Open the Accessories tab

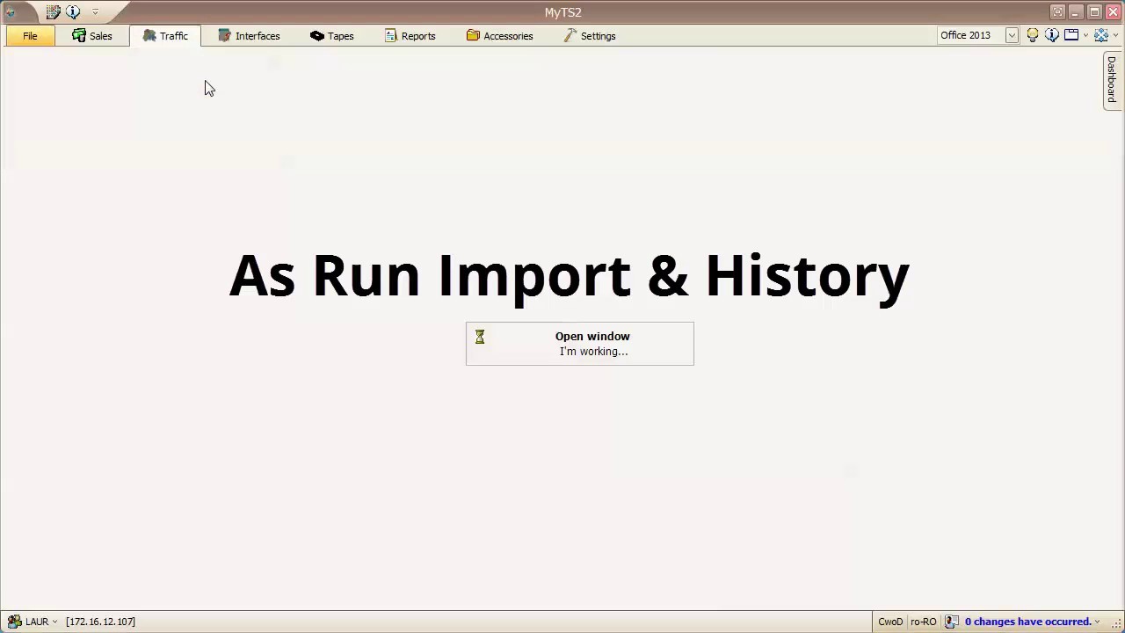[499, 36]
